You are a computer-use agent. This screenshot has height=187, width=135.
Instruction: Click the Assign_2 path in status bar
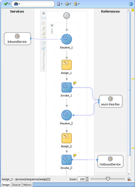(26, 179)
